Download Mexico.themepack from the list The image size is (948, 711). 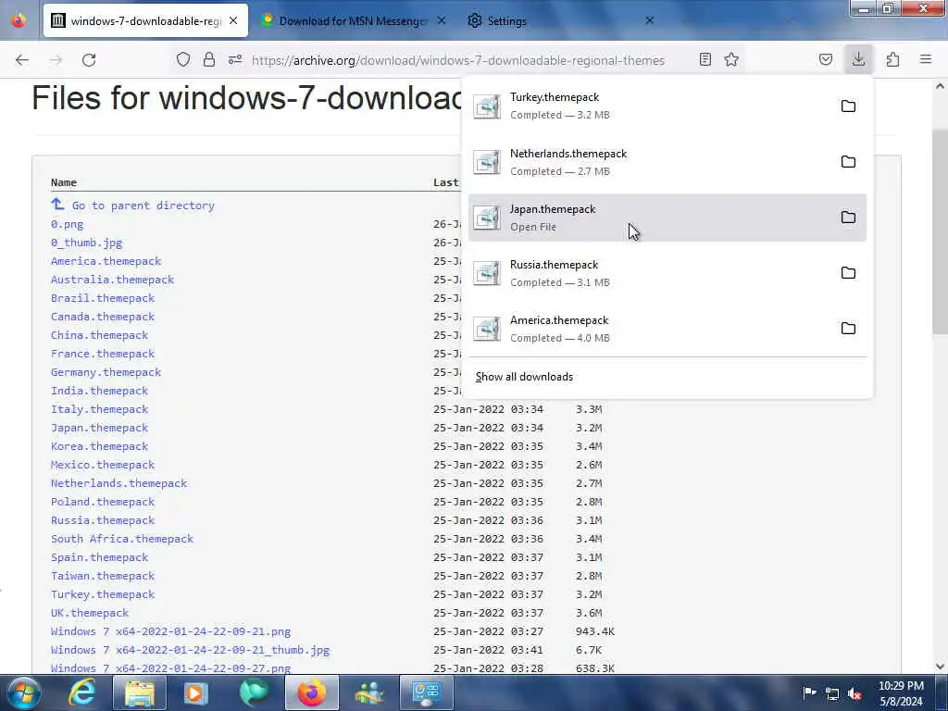click(103, 465)
